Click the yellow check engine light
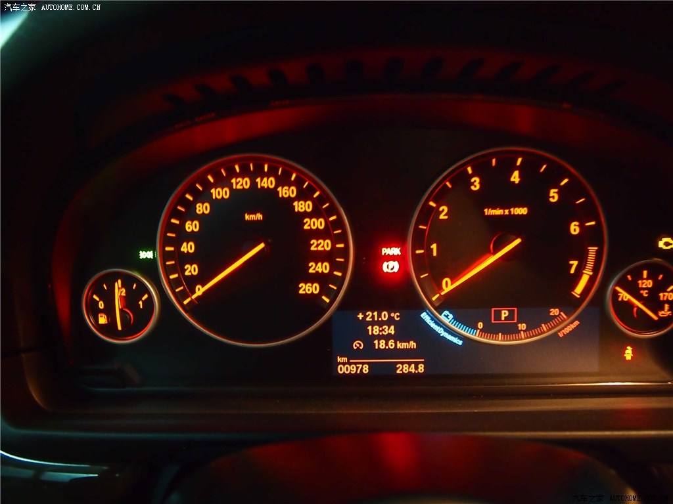673x504 pixels. pos(665,243)
